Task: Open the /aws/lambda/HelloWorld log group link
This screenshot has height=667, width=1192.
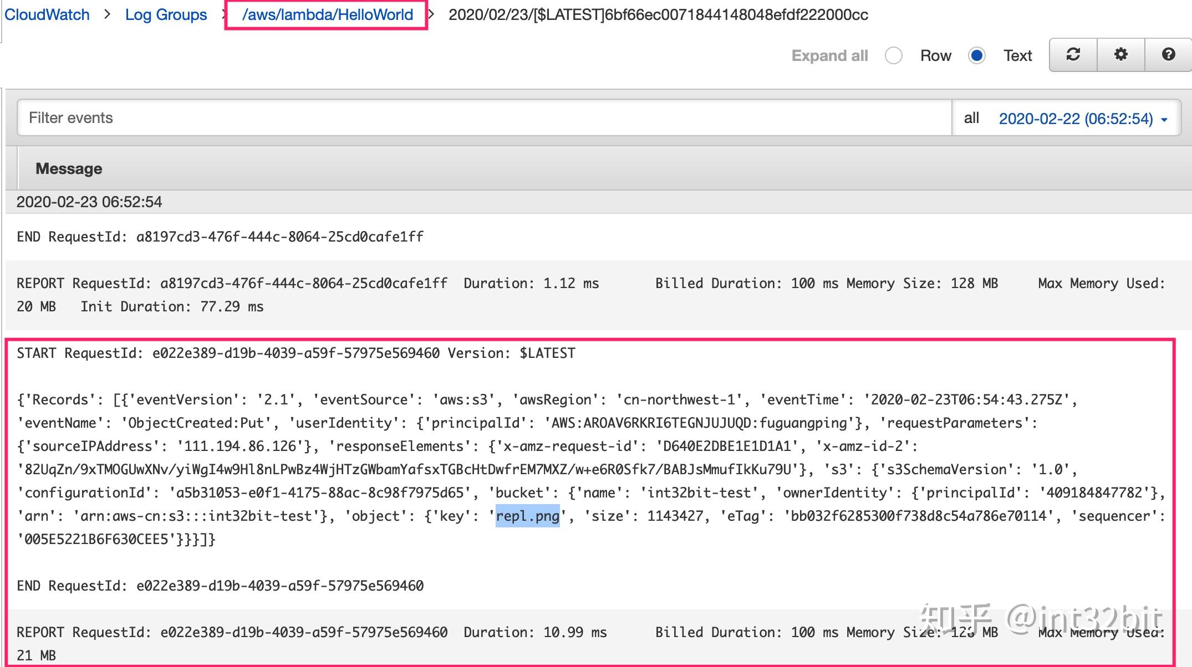Action: (327, 15)
